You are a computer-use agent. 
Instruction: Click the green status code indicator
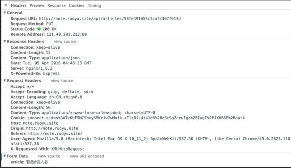click(39, 29)
